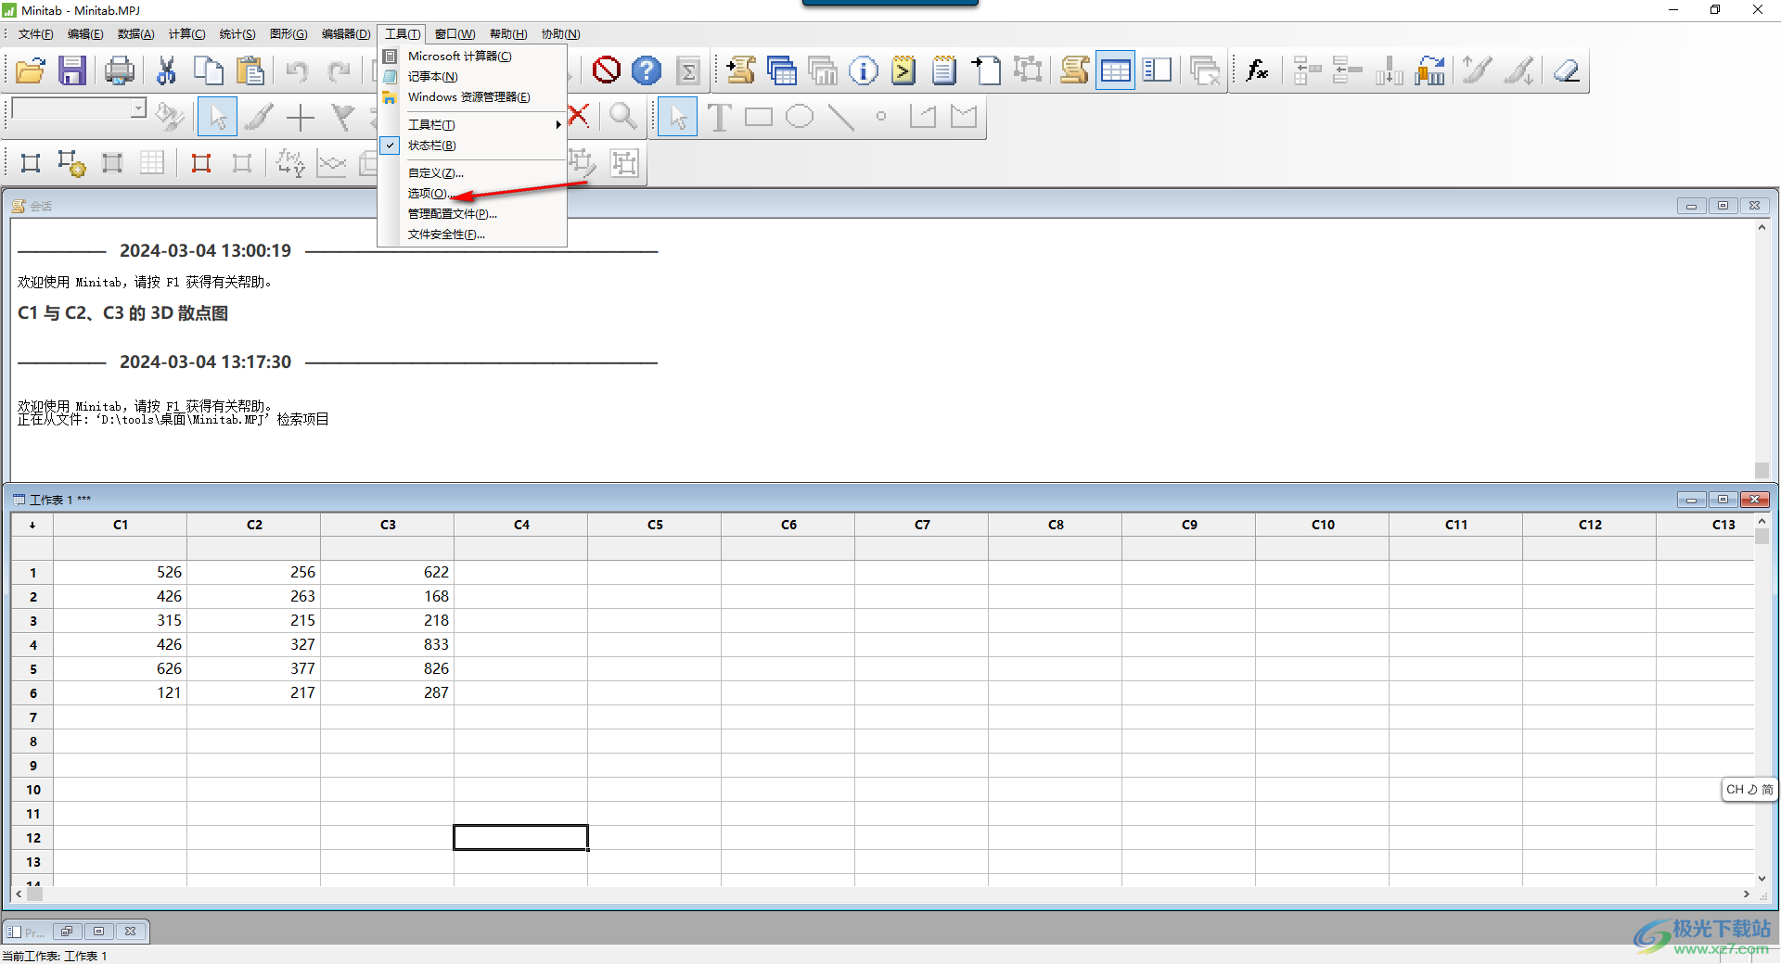This screenshot has height=964, width=1781.
Task: Select the Line drawing tool
Action: (x=840, y=118)
